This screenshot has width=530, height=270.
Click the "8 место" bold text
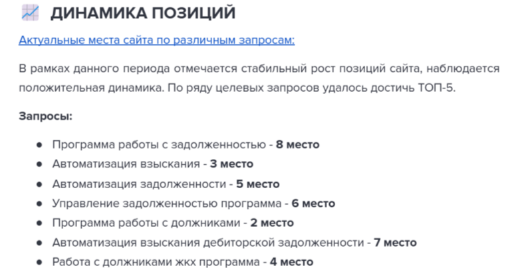point(299,144)
